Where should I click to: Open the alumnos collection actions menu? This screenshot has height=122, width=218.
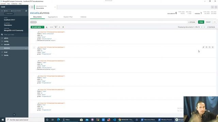[26, 48]
